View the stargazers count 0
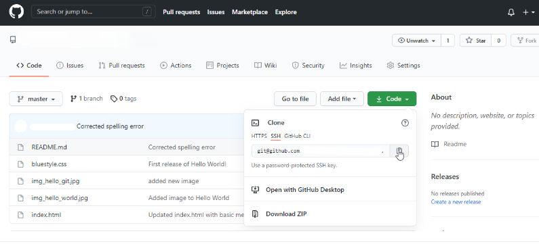Image resolution: width=539 pixels, height=246 pixels. pos(498,41)
